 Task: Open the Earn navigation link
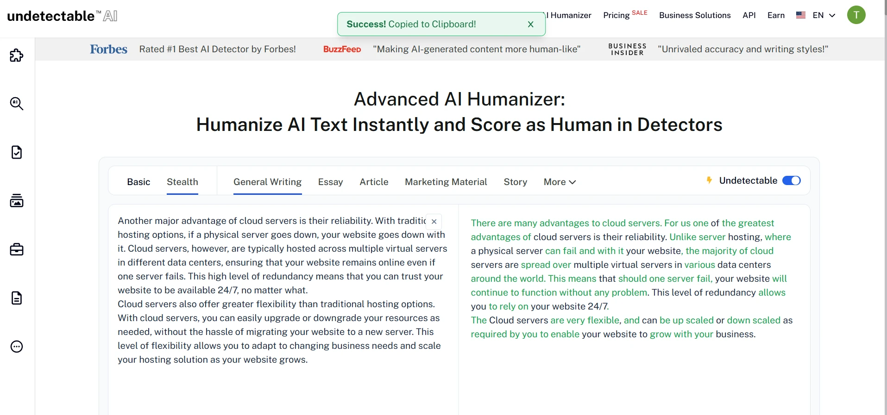(776, 15)
